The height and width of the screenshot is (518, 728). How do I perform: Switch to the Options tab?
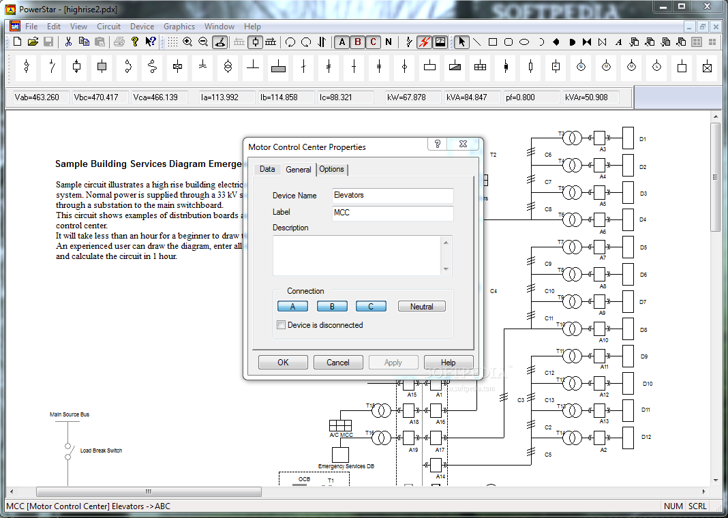click(x=331, y=170)
